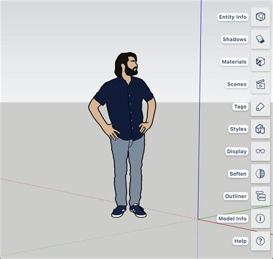
Task: Click the Tags text label
Action: point(240,106)
